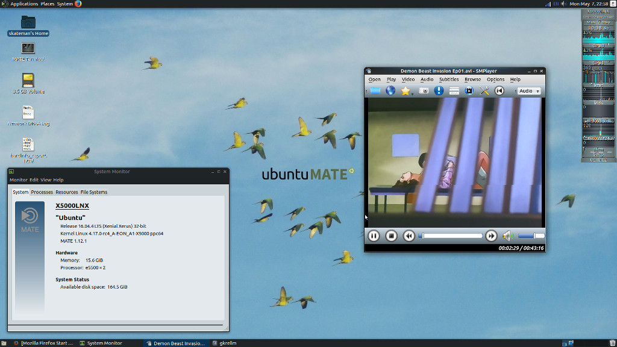This screenshot has height=347, width=617.
Task: Stop the video playback
Action: coord(391,236)
